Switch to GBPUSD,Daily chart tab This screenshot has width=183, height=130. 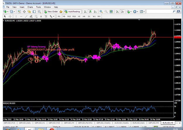click(25, 123)
